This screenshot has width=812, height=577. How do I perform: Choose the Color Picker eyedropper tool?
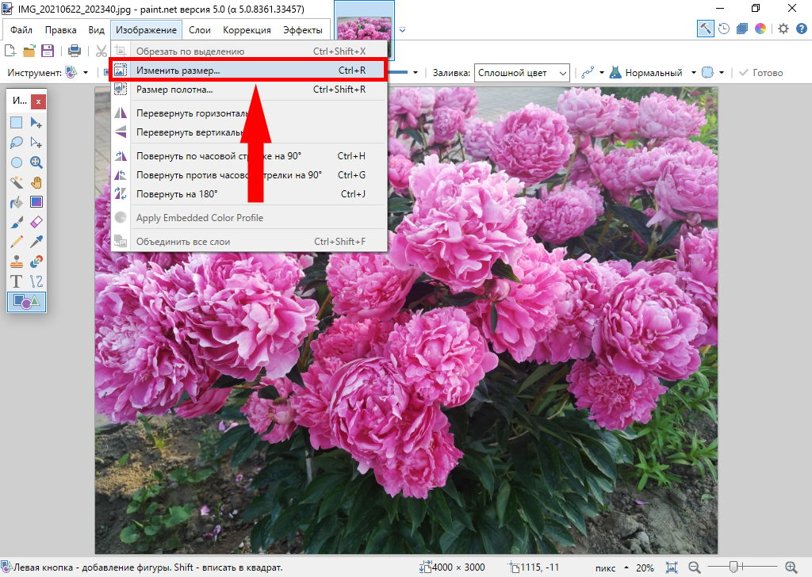36,242
